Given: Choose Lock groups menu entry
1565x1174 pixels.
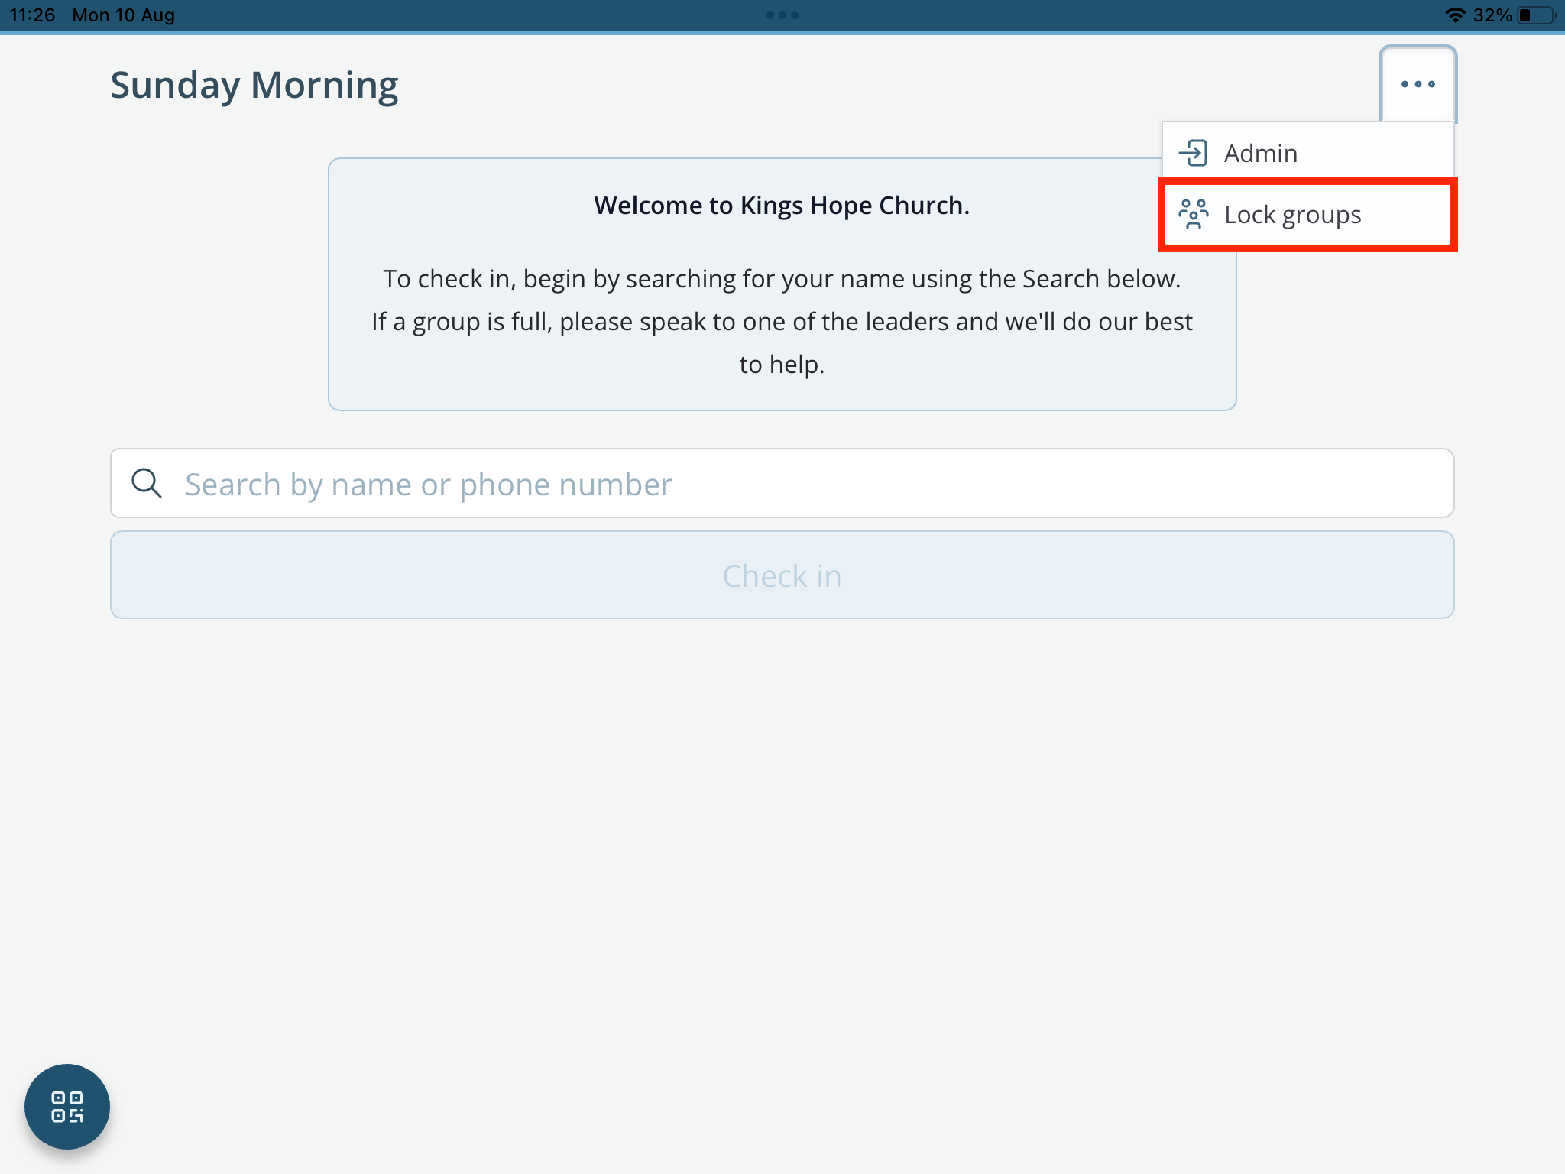Looking at the screenshot, I should [x=1307, y=215].
